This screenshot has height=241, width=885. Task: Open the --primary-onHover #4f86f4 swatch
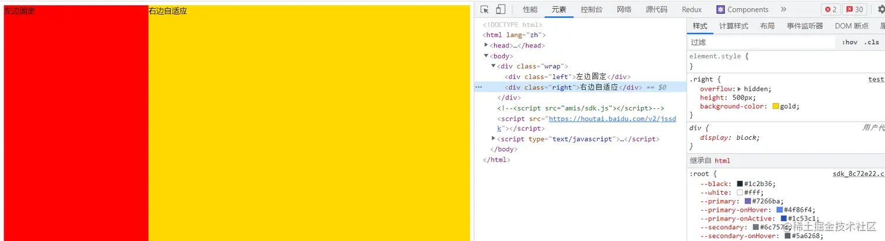(x=780, y=210)
